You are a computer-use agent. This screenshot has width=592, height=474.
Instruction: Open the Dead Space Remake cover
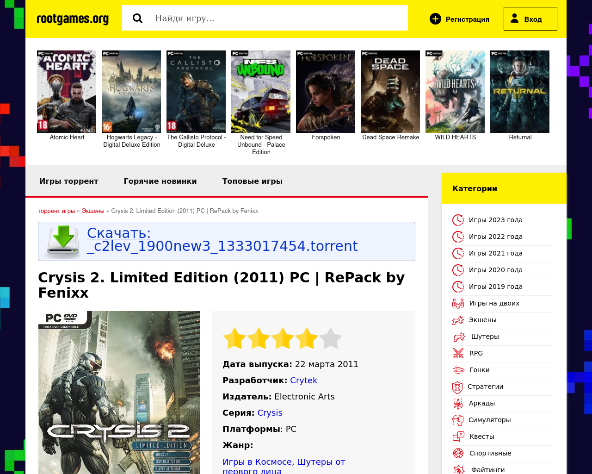click(x=390, y=92)
